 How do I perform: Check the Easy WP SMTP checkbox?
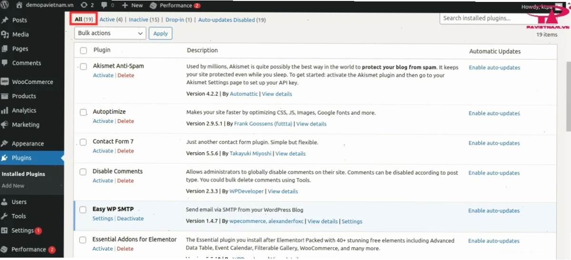tap(83, 209)
